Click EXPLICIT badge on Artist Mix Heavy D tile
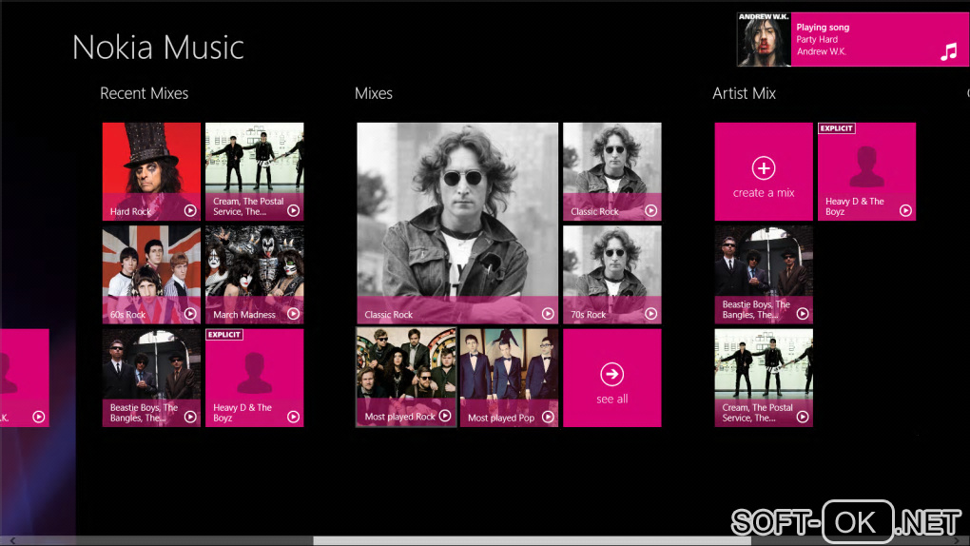This screenshot has width=970, height=546. click(x=836, y=128)
